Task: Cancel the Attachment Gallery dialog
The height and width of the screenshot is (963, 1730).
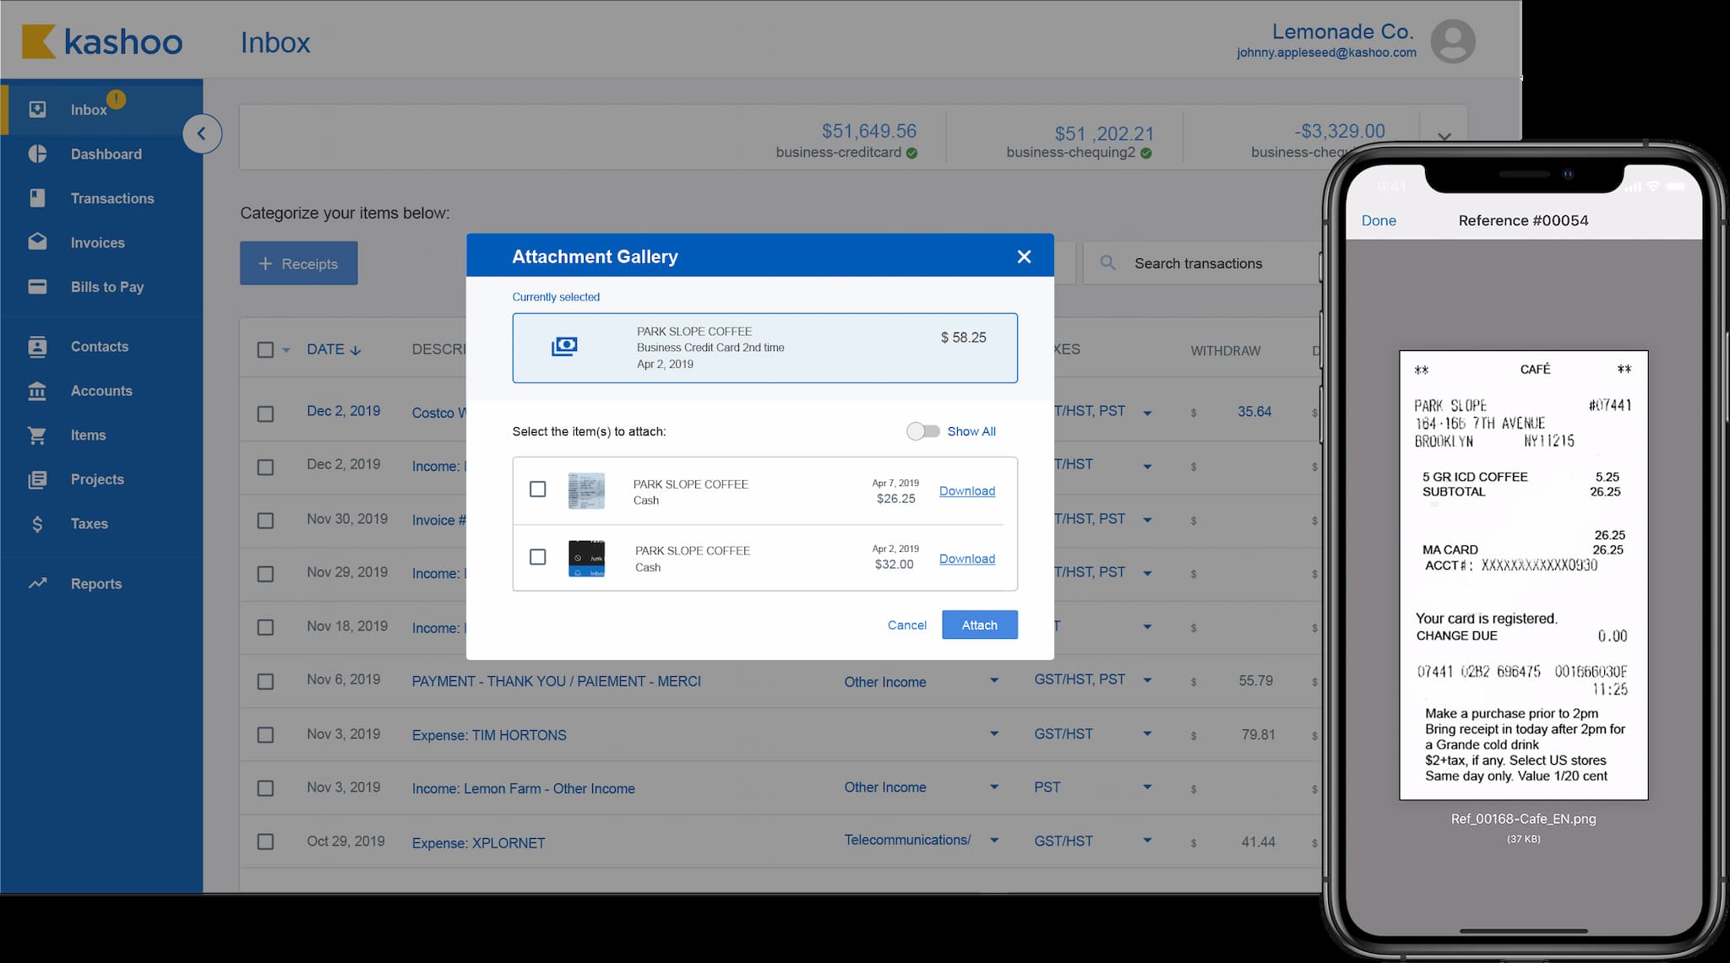Action: coord(906,625)
